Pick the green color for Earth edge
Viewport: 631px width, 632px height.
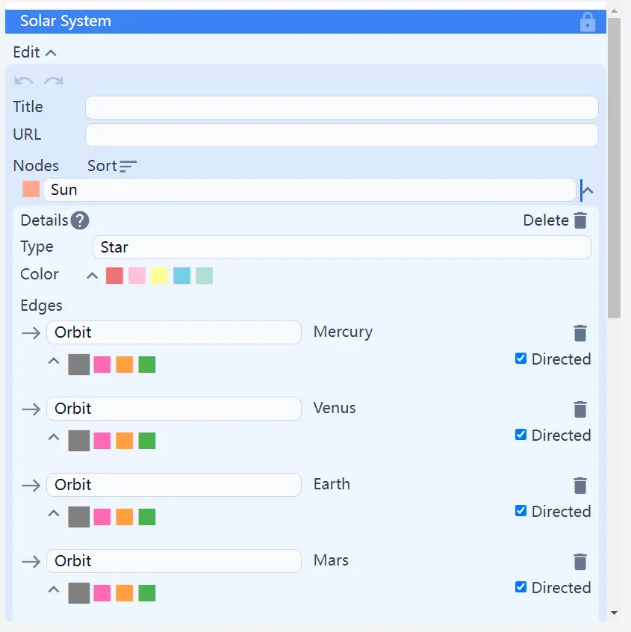click(147, 517)
